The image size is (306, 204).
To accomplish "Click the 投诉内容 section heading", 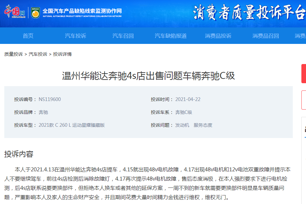I will pyautogui.click(x=19, y=154).
